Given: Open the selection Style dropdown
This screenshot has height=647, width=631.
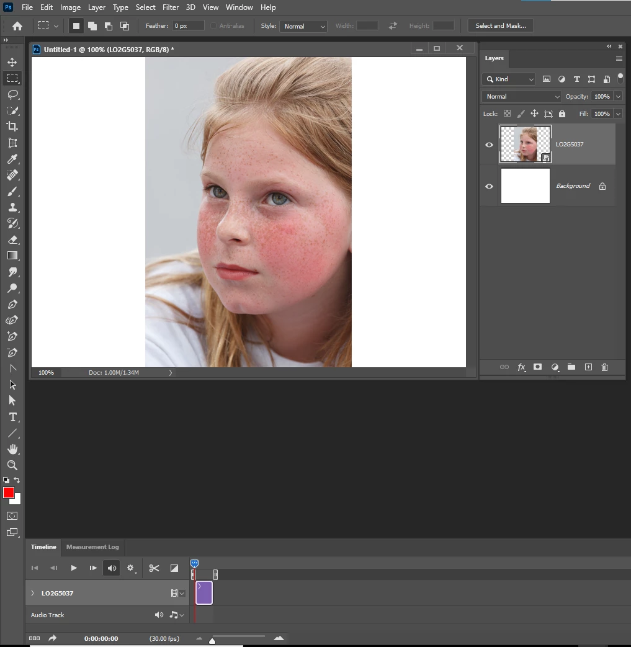Looking at the screenshot, I should point(303,26).
